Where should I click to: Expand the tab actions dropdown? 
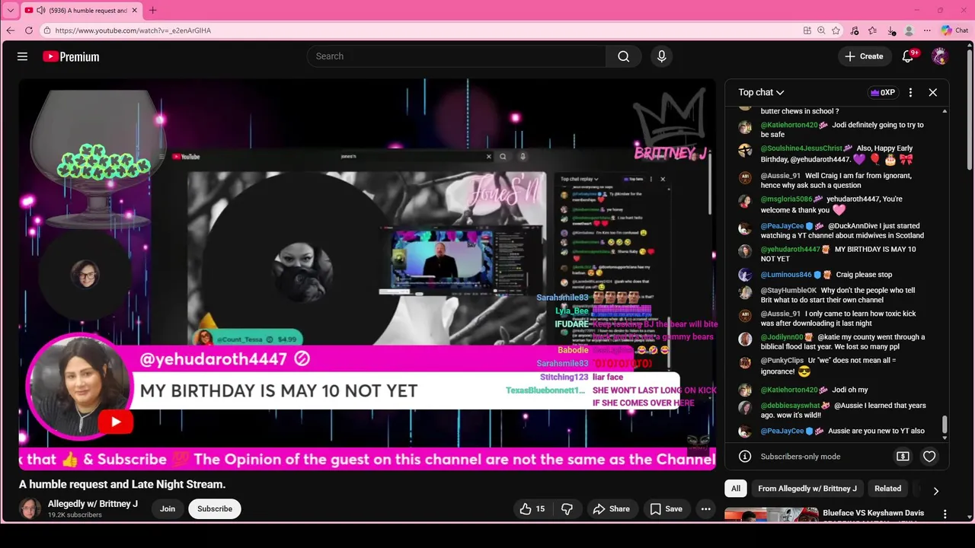(10, 11)
